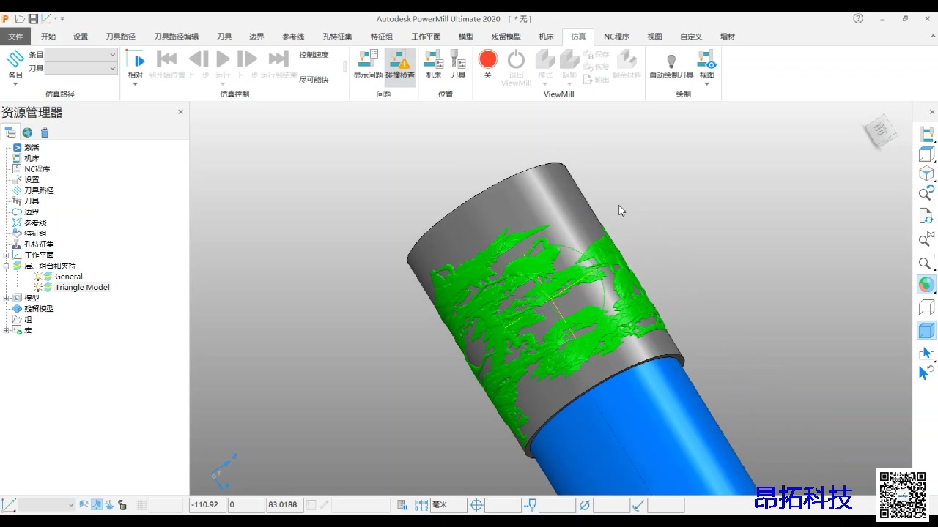Select Triangle Model layer entry

point(82,287)
